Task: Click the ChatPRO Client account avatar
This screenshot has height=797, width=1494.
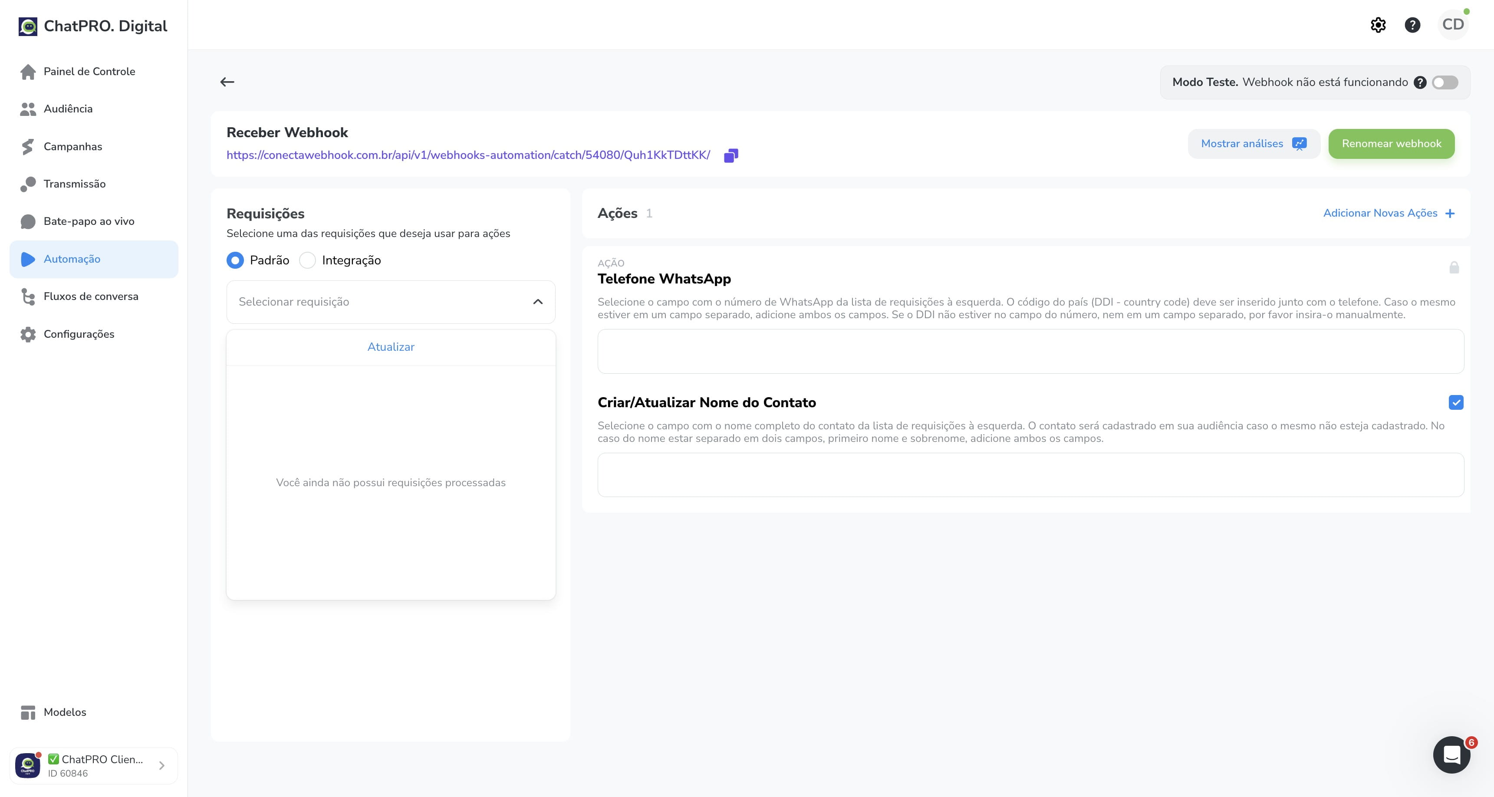Action: click(28, 766)
